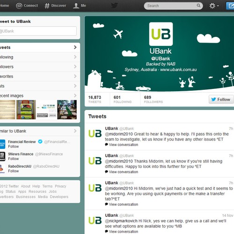Click Financial Review avatar

2,144
